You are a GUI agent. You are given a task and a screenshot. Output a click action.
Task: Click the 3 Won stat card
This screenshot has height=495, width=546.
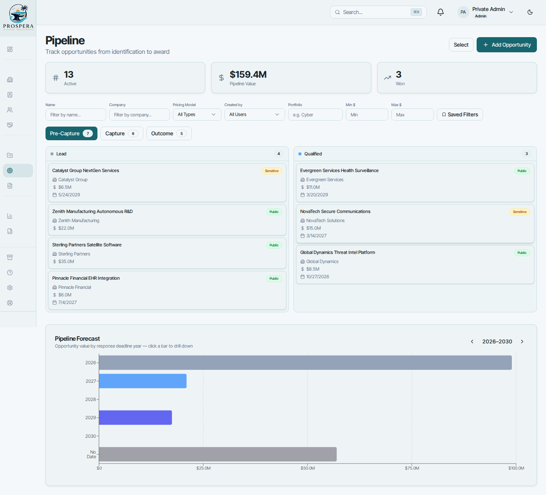pos(457,78)
